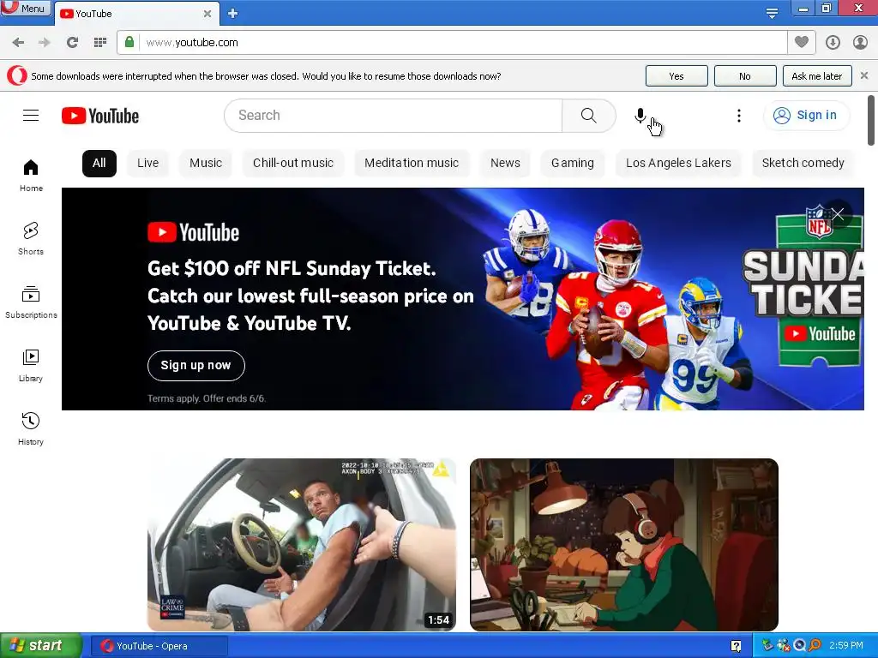This screenshot has width=878, height=658.
Task: Select the Live filter chip
Action: point(147,164)
